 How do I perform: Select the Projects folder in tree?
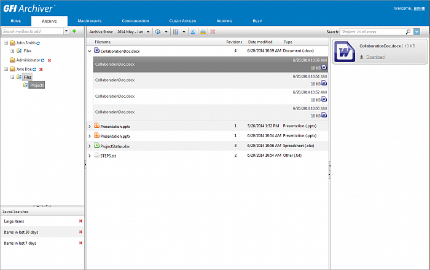(x=37, y=85)
